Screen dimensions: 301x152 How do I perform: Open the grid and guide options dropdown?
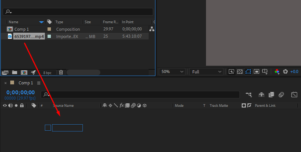point(265,71)
